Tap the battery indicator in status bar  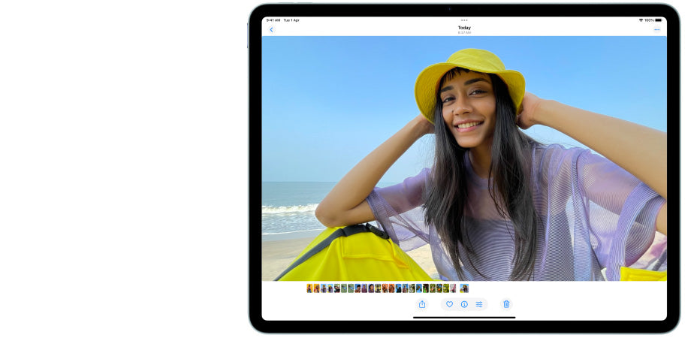(x=659, y=20)
